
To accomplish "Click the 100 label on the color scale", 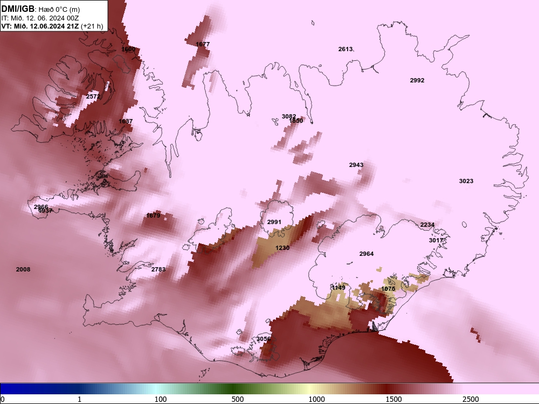I will (161, 399).
